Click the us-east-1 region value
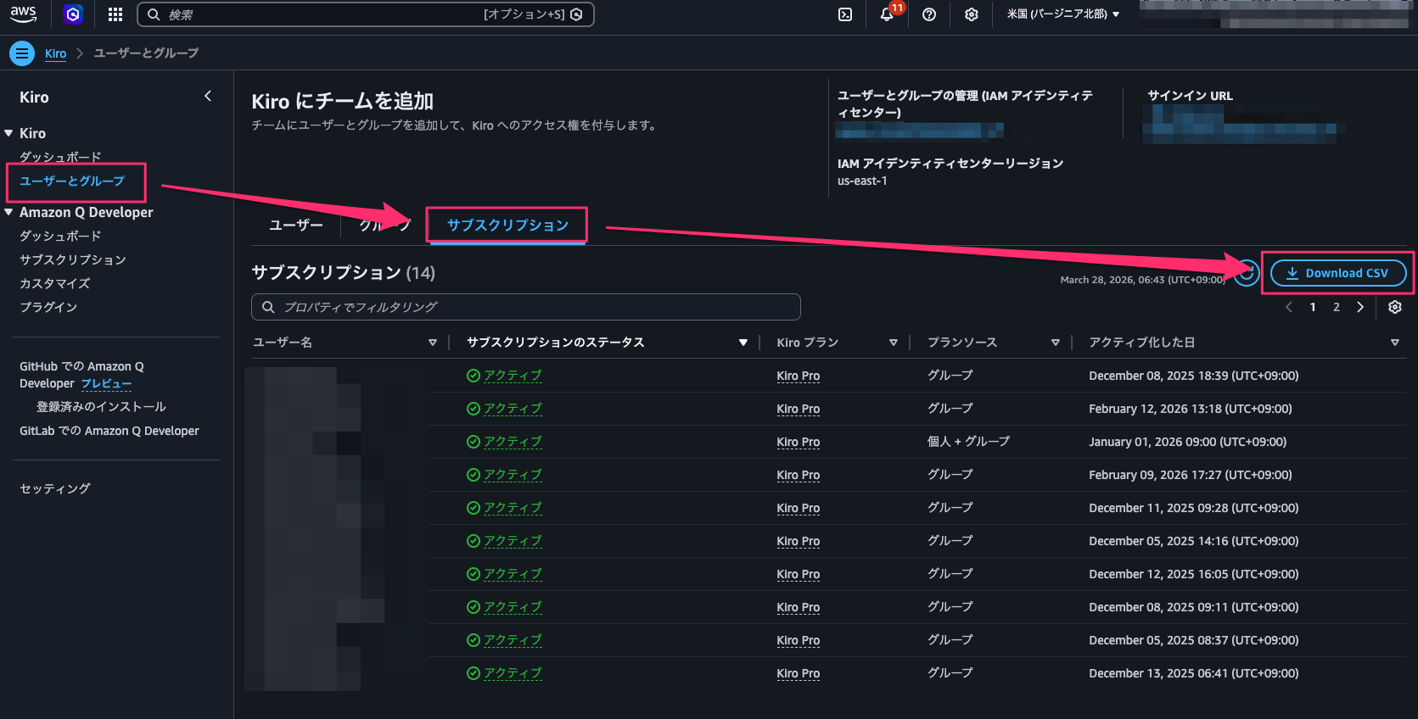This screenshot has height=719, width=1418. (862, 181)
